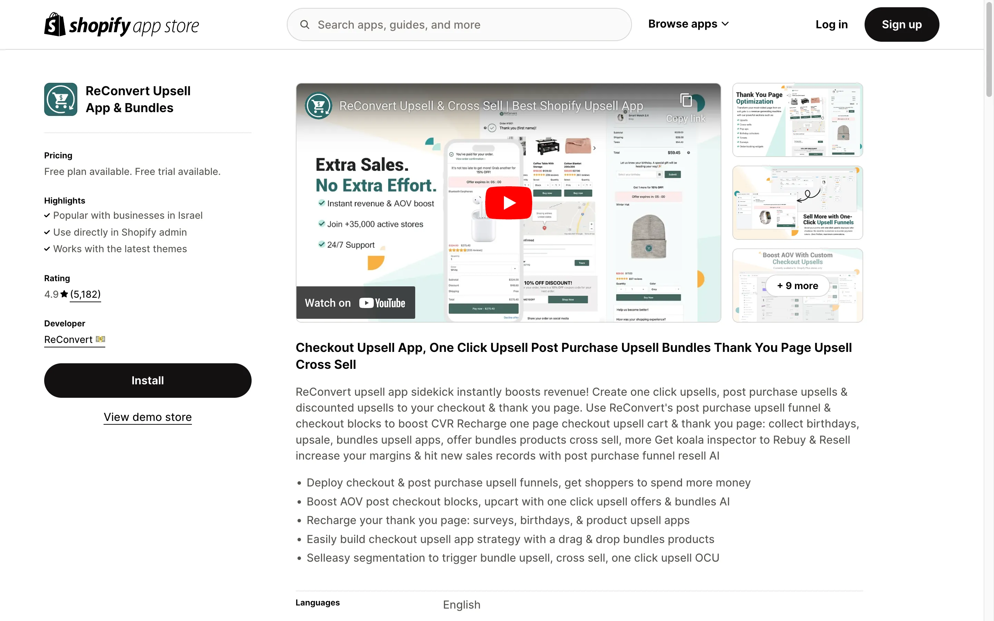The image size is (994, 621).
Task: Click the Install button
Action: (148, 380)
